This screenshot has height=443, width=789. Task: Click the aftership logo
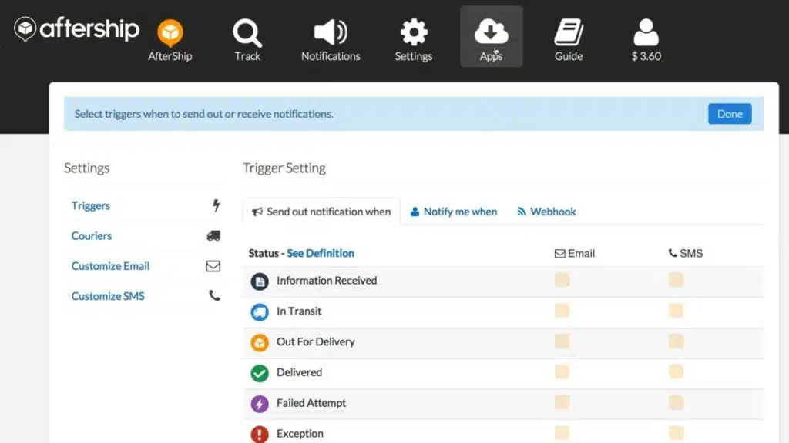point(77,29)
